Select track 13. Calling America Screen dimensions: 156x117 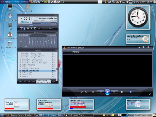coord(37,65)
